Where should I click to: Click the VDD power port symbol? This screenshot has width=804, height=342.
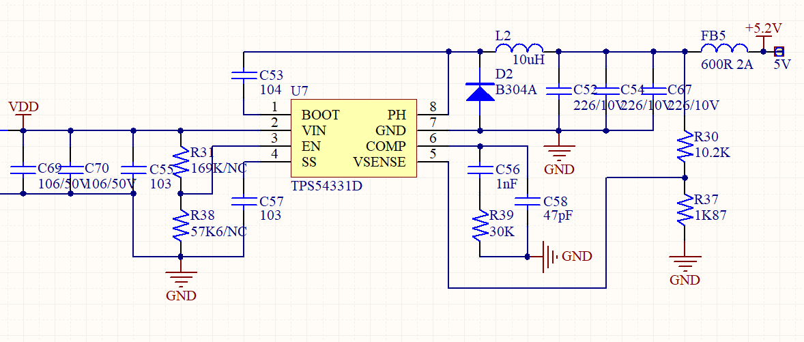tap(23, 115)
